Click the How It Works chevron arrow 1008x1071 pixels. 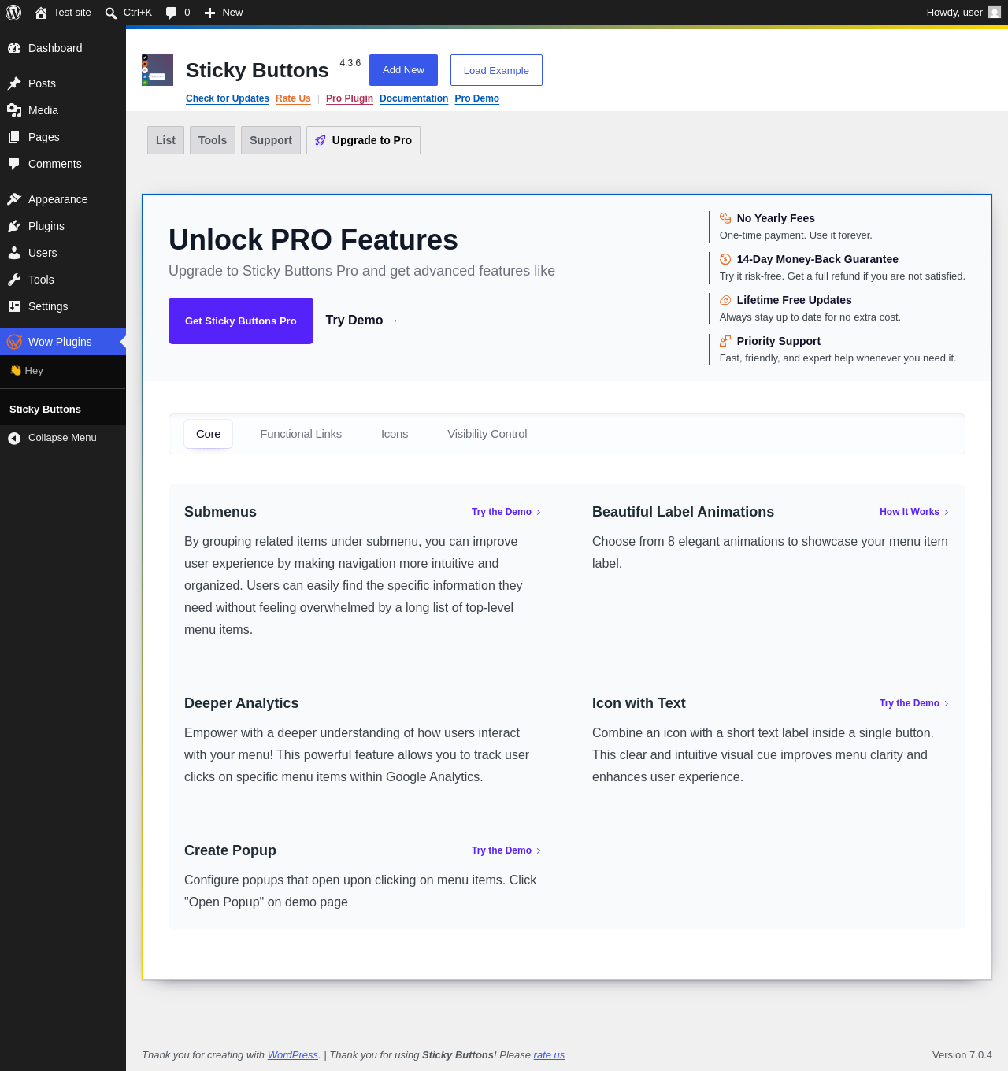click(x=947, y=512)
